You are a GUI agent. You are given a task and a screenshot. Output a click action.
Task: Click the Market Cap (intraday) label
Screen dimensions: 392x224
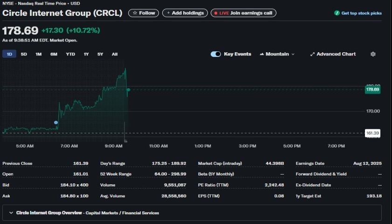[220, 163]
